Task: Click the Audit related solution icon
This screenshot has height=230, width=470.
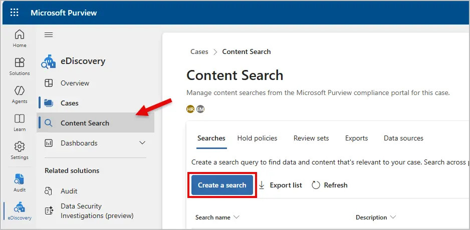Action: point(49,191)
